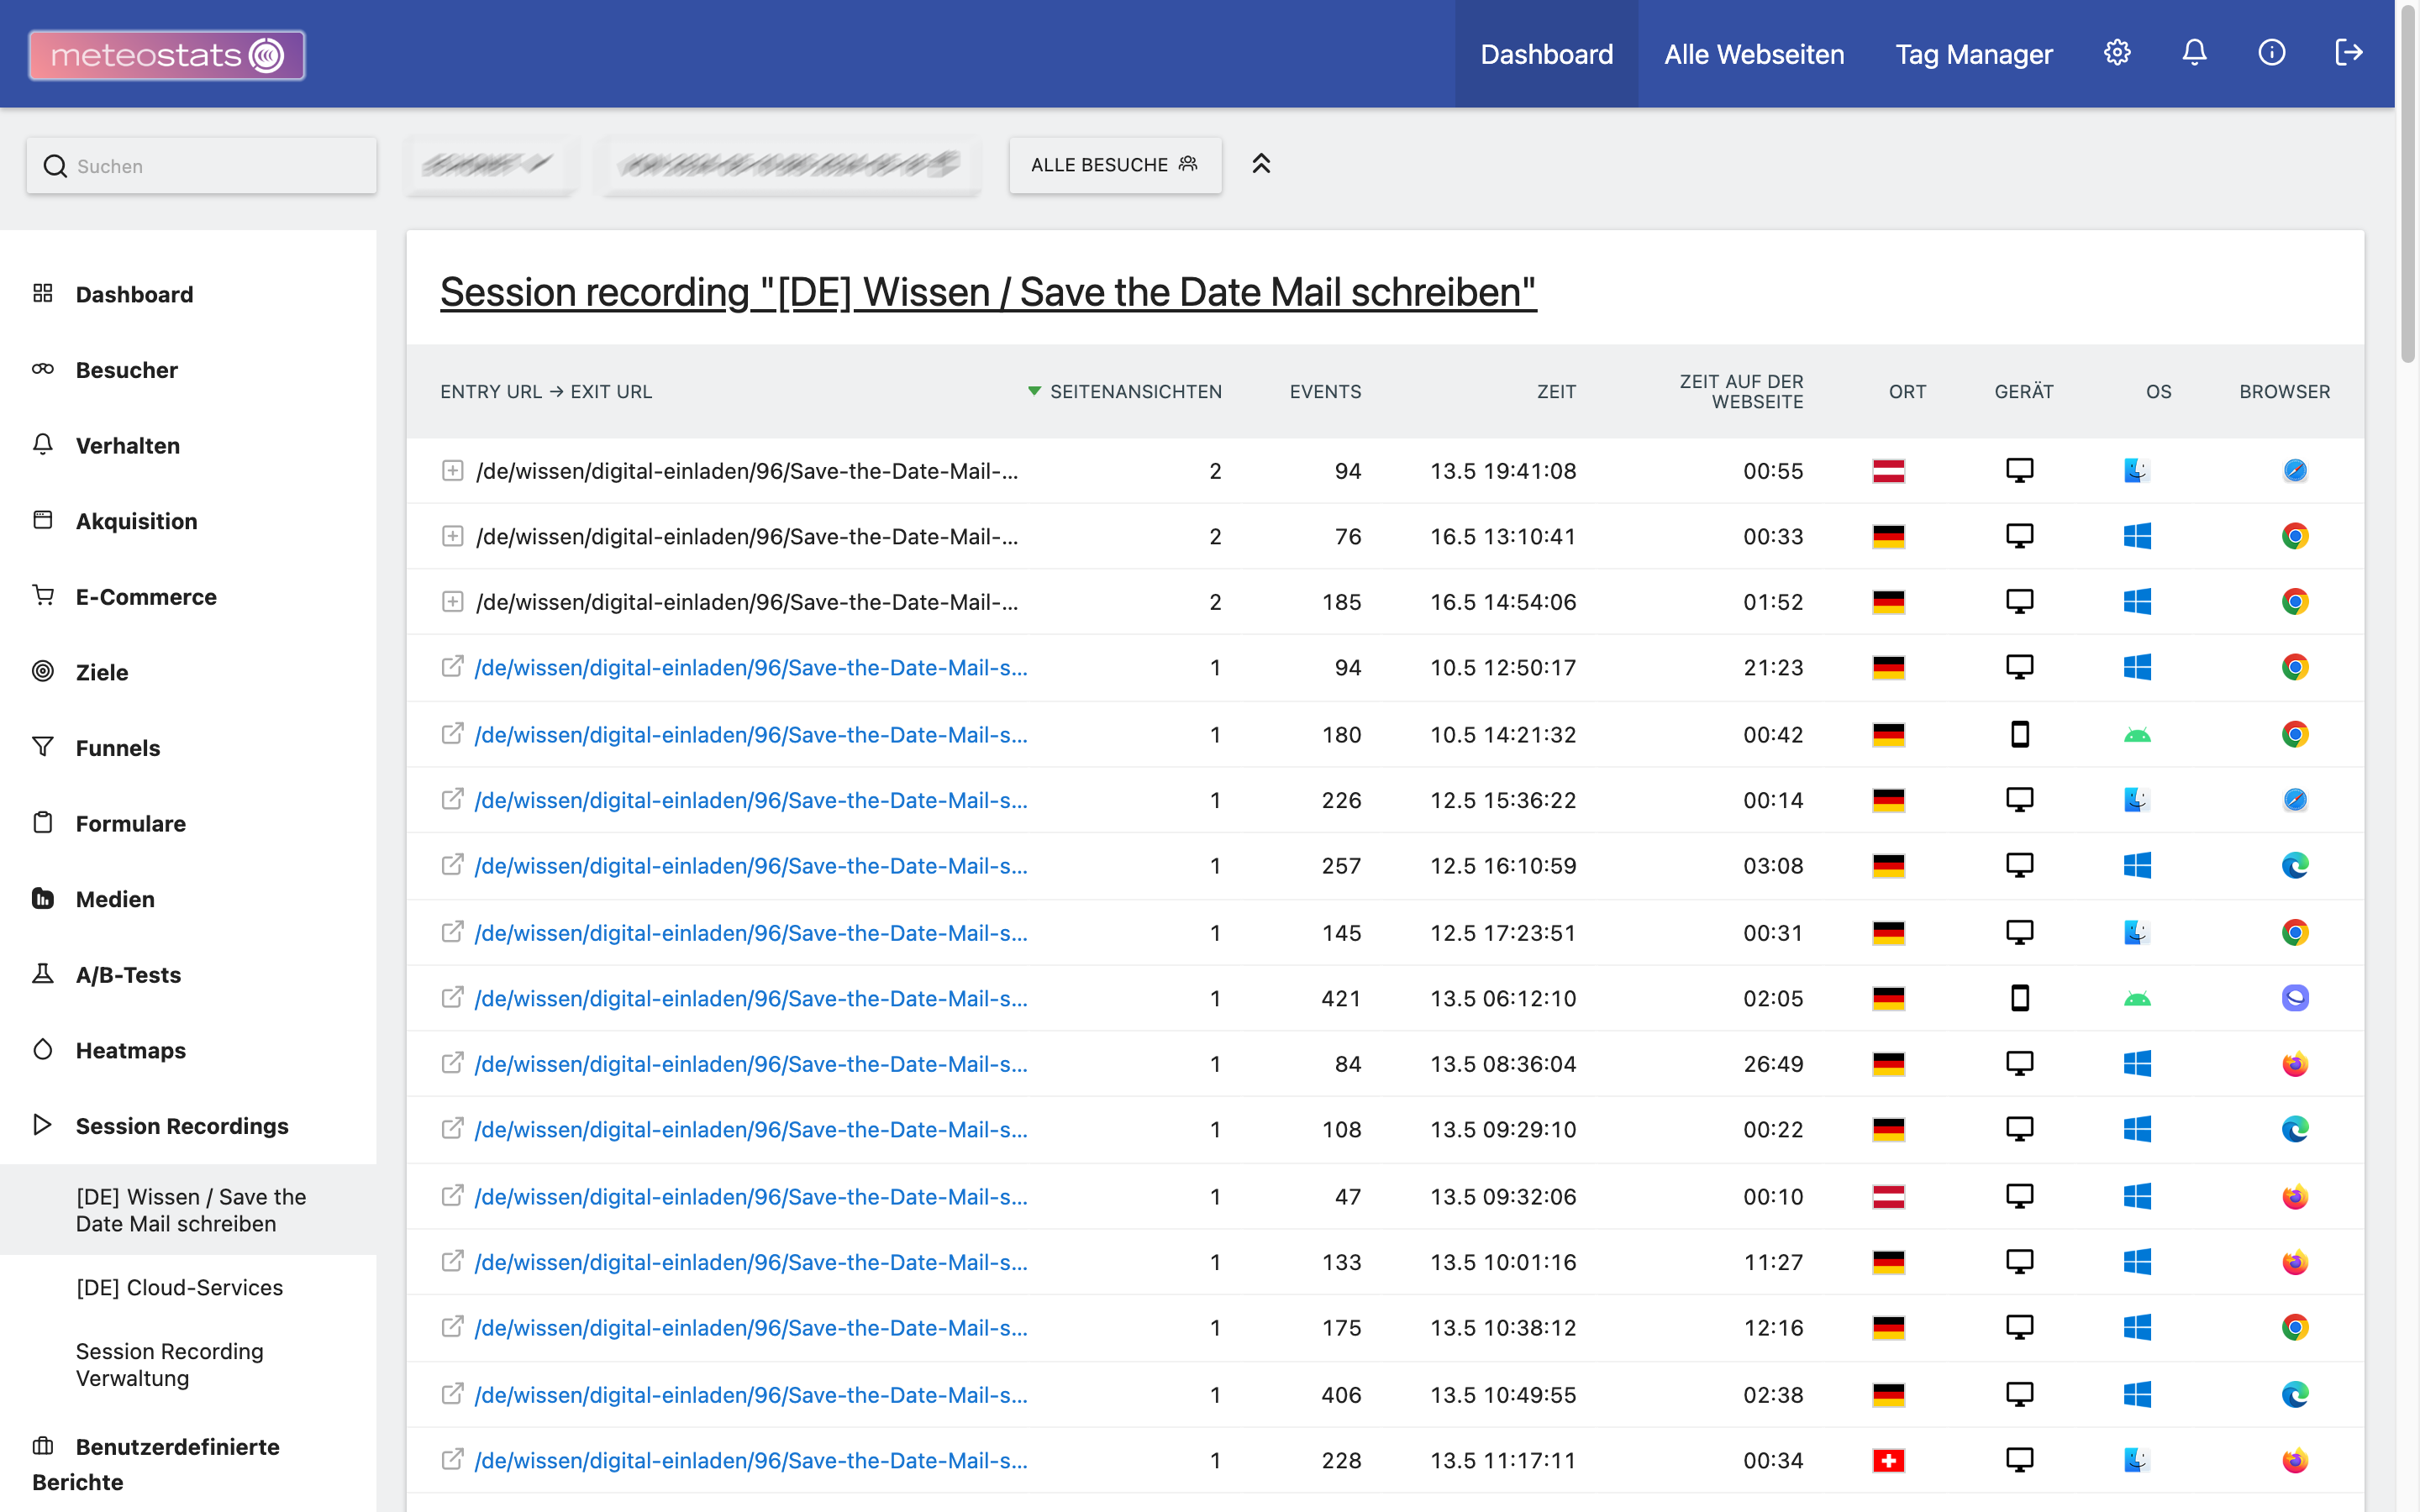Image resolution: width=2420 pixels, height=1512 pixels.
Task: Open external link icon for 10.5 12:50:17 row
Action: coord(452,667)
